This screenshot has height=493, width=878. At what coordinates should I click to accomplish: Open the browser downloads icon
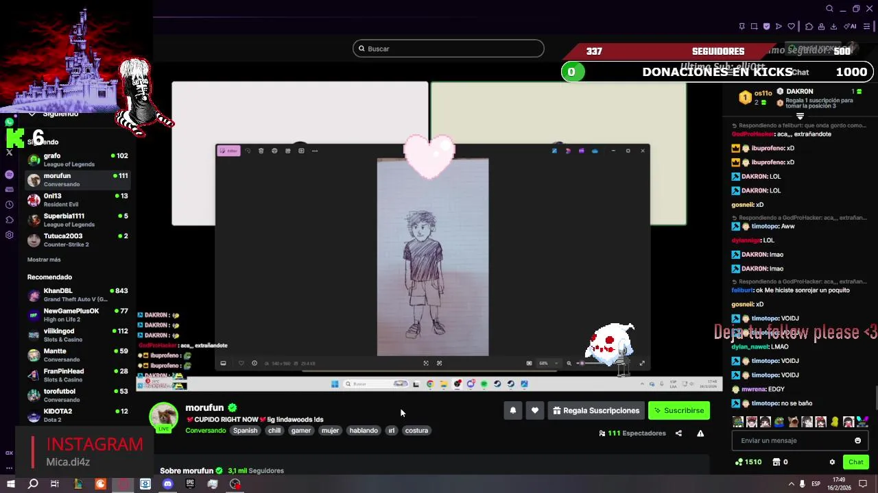834,27
